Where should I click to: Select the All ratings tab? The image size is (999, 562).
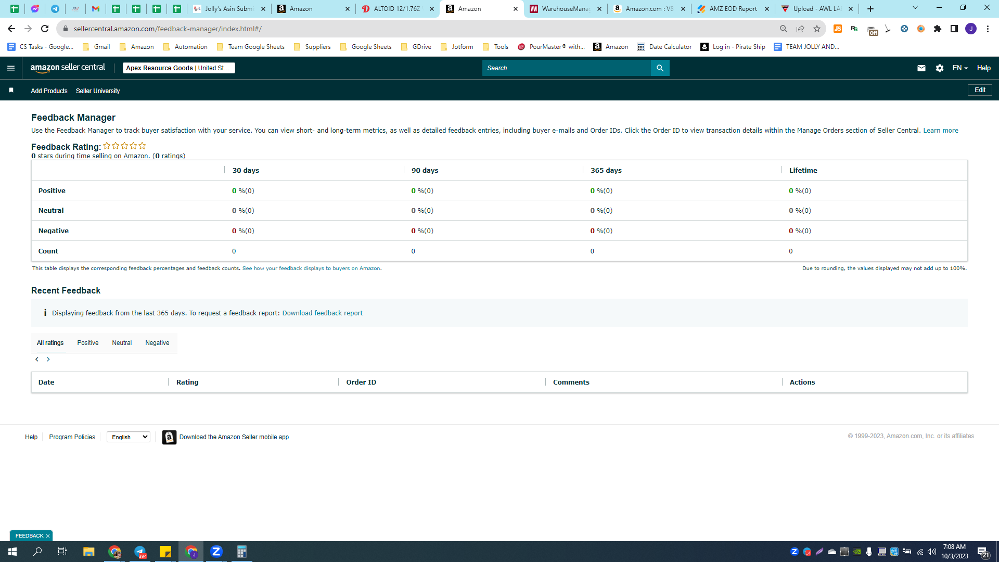pos(50,343)
